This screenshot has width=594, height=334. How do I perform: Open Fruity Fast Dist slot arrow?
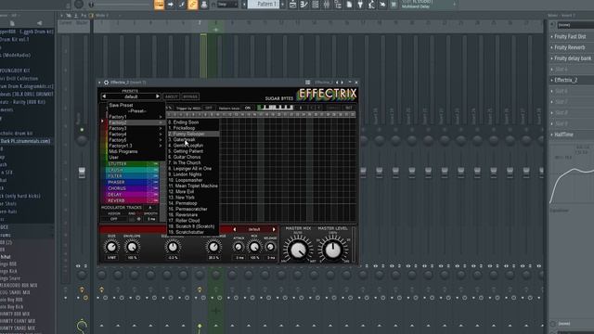552,37
